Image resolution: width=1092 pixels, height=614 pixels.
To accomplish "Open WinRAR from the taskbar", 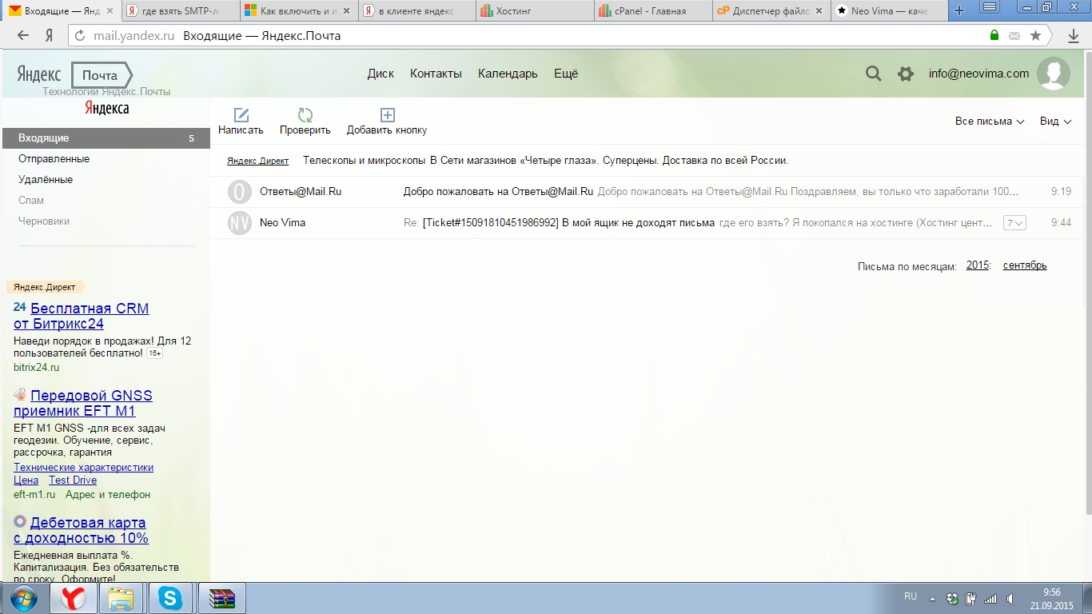I will (x=222, y=598).
